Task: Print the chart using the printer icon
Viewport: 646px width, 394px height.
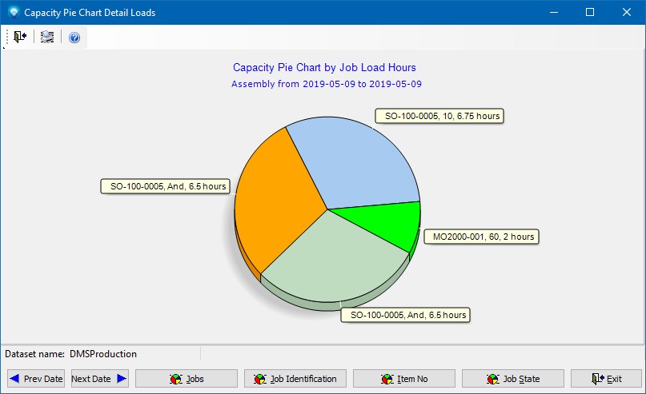Action: (47, 37)
